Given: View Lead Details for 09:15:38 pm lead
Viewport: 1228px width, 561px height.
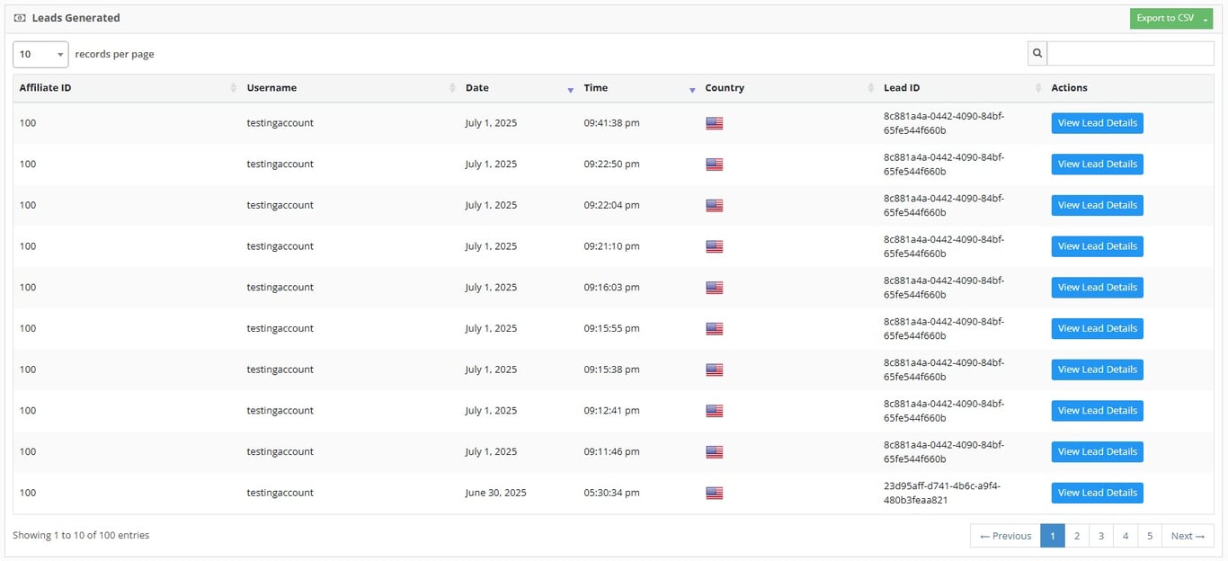Looking at the screenshot, I should tap(1097, 370).
